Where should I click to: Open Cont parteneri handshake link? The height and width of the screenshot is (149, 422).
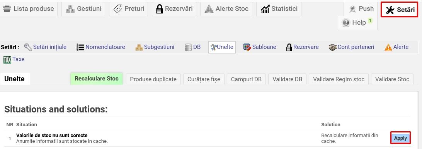[352, 47]
